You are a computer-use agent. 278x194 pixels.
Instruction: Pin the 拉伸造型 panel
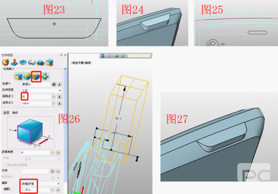point(61,55)
